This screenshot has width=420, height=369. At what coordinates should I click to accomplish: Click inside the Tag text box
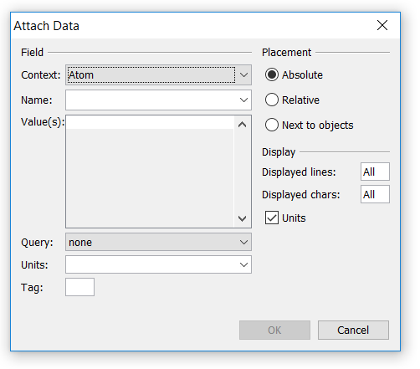pos(79,287)
